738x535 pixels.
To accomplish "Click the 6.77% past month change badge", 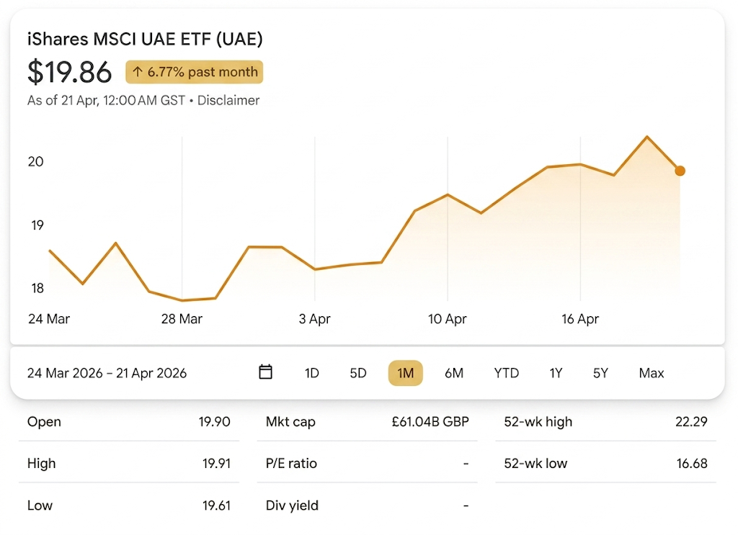I will 193,72.
